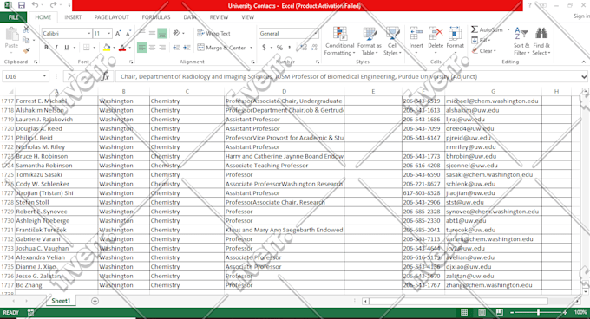
Task: Click the Find & Select button
Action: click(x=541, y=42)
